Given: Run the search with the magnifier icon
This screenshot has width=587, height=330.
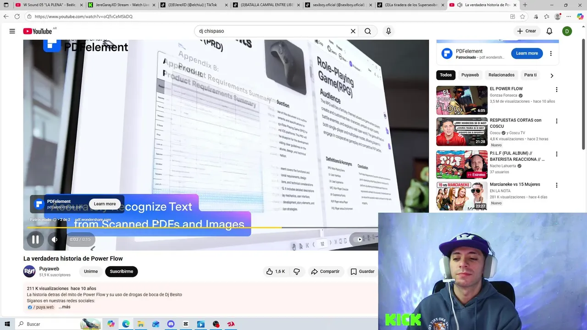Looking at the screenshot, I should [368, 31].
